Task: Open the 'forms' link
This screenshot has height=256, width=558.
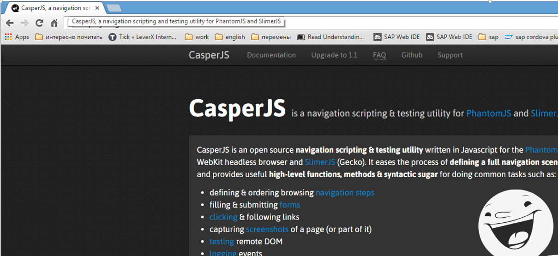Action: pyautogui.click(x=290, y=205)
